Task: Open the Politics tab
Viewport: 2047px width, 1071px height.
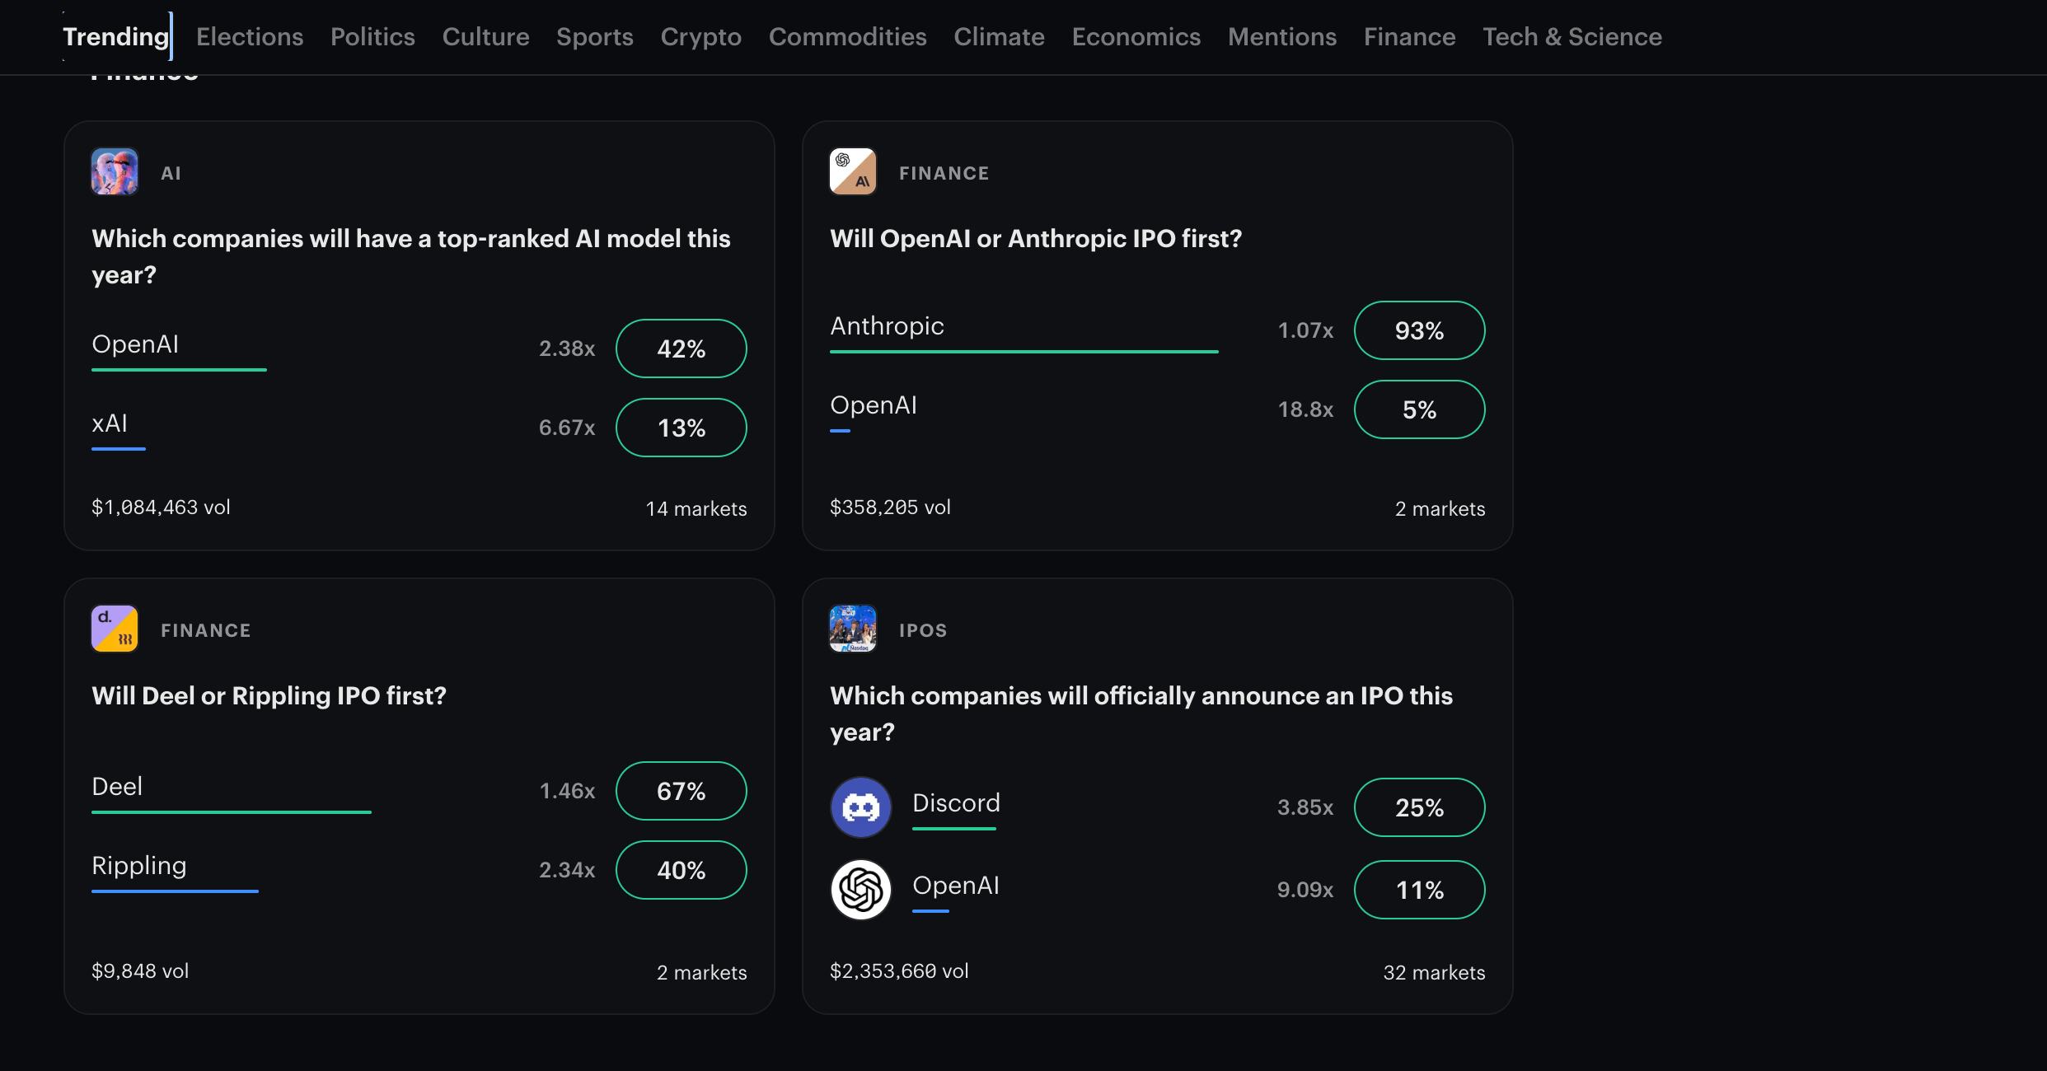Action: [372, 37]
